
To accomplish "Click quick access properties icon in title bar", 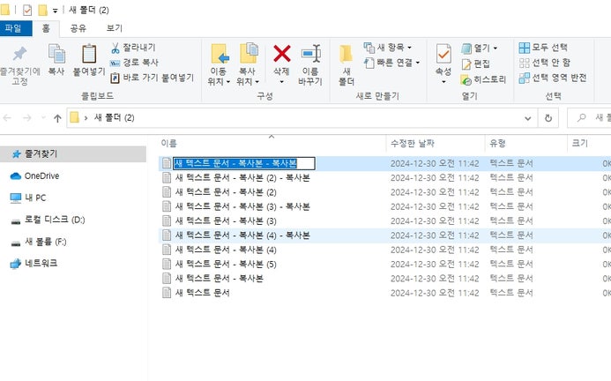I will click(27, 10).
